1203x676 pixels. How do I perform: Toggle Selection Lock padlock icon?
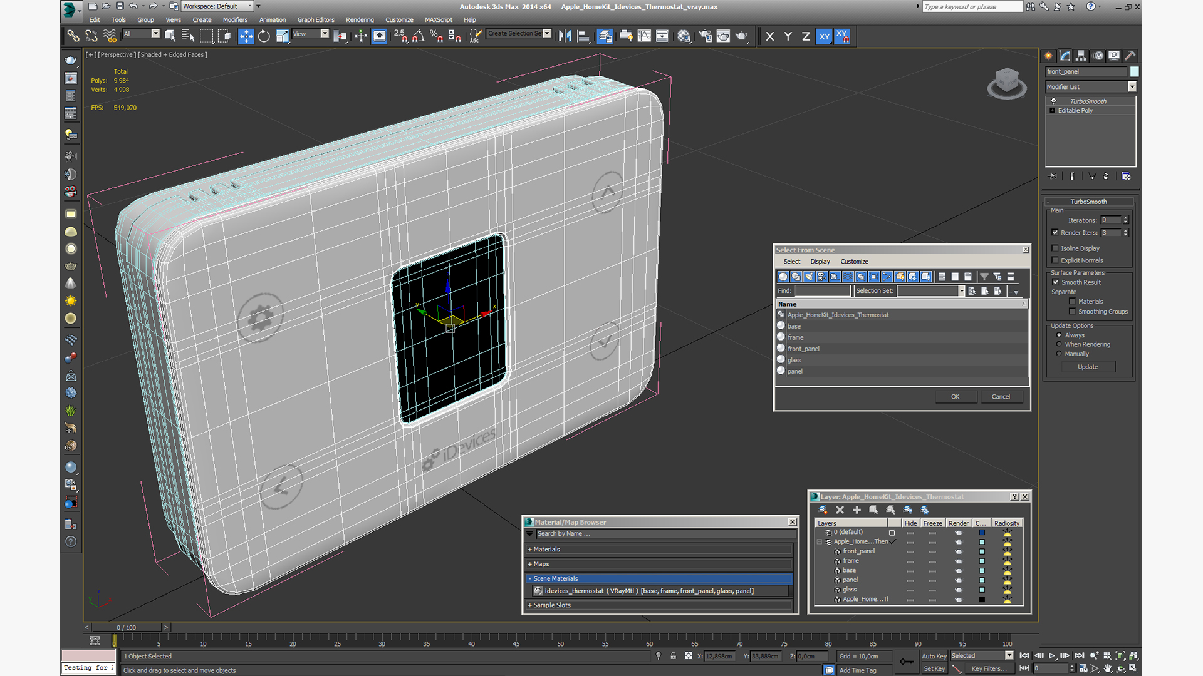click(x=673, y=656)
